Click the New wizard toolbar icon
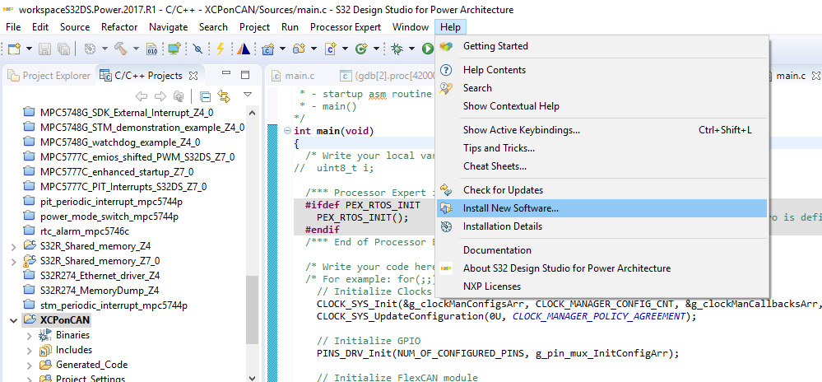 (14, 49)
